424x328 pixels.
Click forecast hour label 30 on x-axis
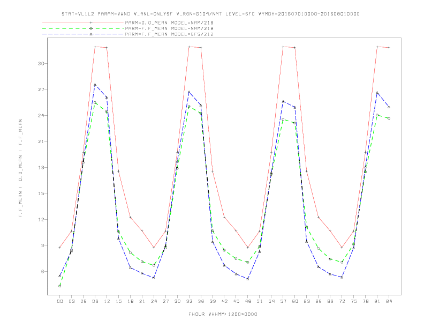point(177,301)
